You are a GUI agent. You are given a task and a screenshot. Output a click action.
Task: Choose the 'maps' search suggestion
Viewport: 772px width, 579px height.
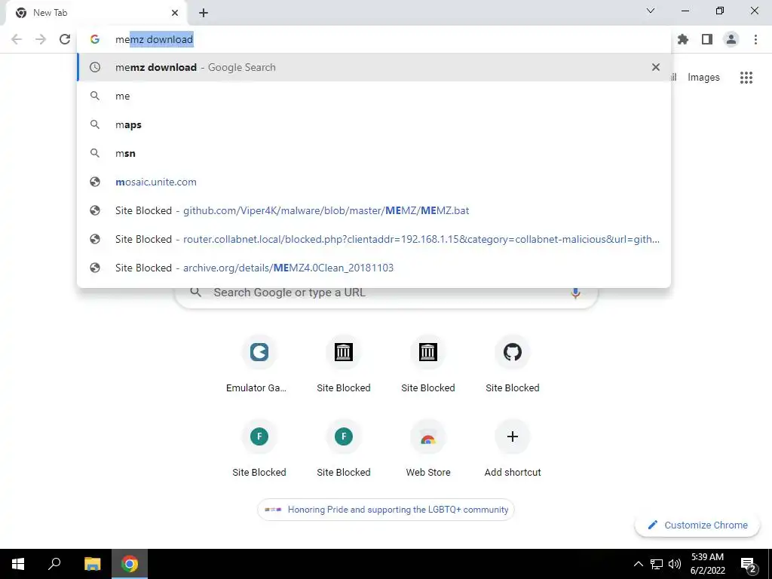(374, 124)
